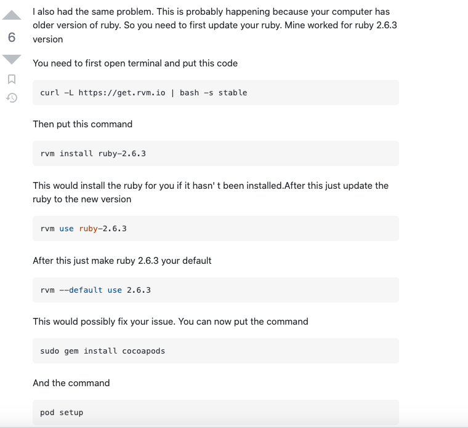Bookmark this answer
The height and width of the screenshot is (428, 468).
[x=12, y=79]
